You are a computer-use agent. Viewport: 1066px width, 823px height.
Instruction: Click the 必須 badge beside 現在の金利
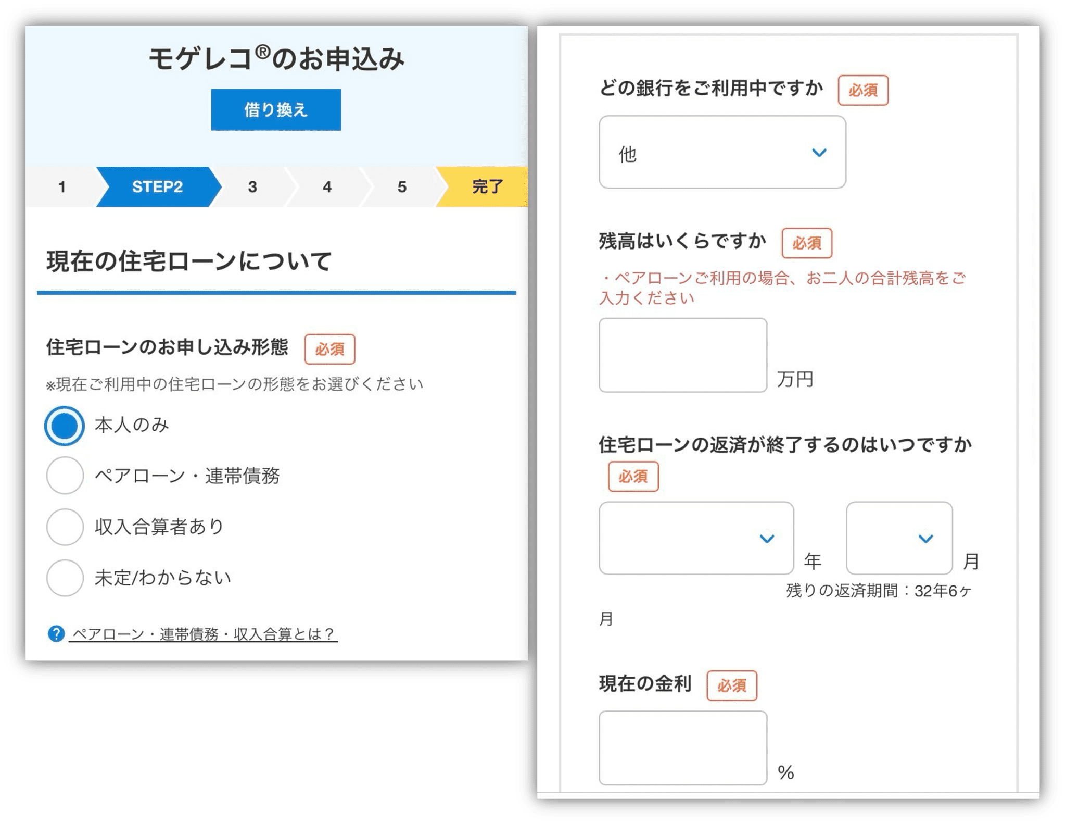pyautogui.click(x=732, y=685)
